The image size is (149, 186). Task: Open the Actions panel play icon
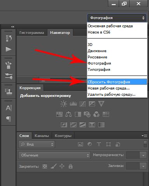[x=9, y=49]
